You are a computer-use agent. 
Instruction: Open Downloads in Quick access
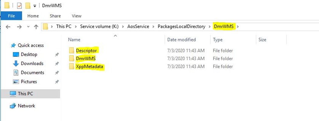(x=32, y=64)
